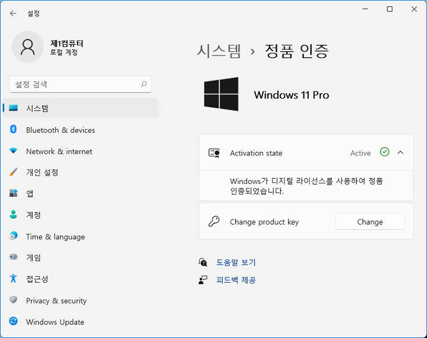This screenshot has width=427, height=338.
Task: Click the help headset icon
Action: click(x=203, y=262)
